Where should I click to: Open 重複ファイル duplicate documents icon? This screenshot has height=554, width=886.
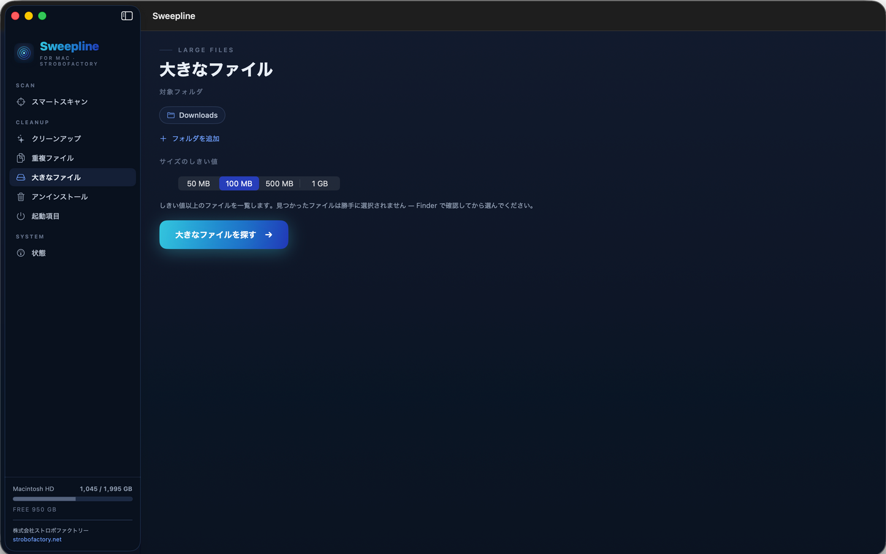pos(21,158)
